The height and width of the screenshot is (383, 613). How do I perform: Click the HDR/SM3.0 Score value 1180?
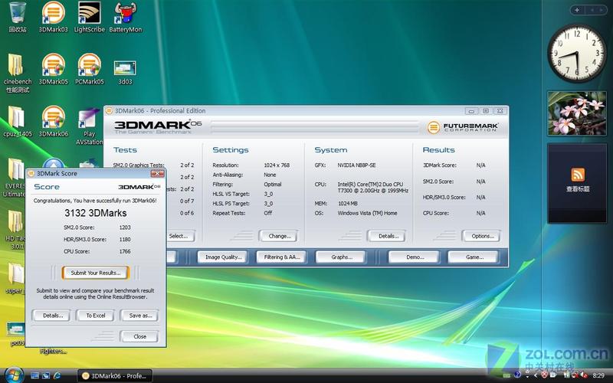125,239
